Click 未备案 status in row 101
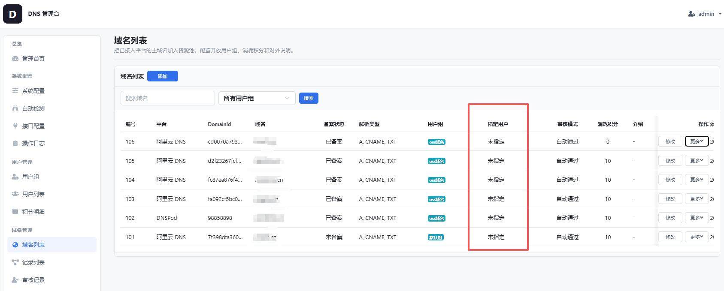The width and height of the screenshot is (724, 291). pos(334,237)
